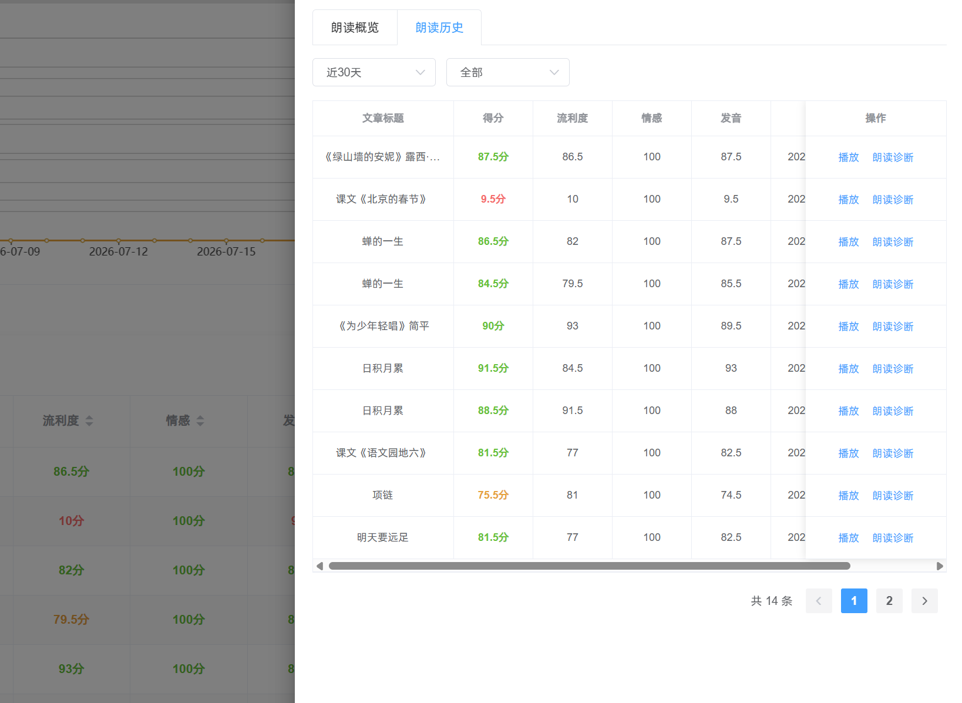
Task: Click the 75.5分 score for 项链
Action: coord(493,495)
